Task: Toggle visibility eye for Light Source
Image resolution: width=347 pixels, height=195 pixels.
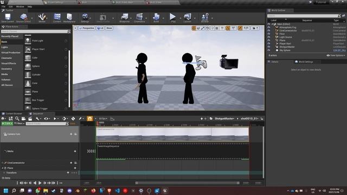Action: [x=269, y=37]
